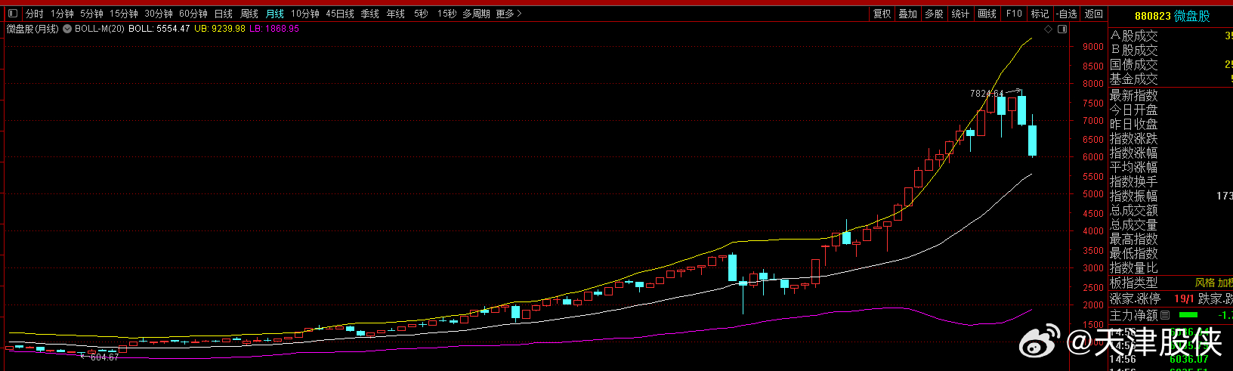
Task: Select the 60分钟 period tab
Action: click(193, 14)
